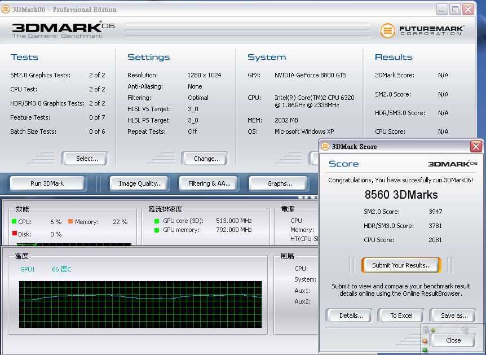
Task: Click the Futuremark orange logo icon
Action: [x=387, y=30]
